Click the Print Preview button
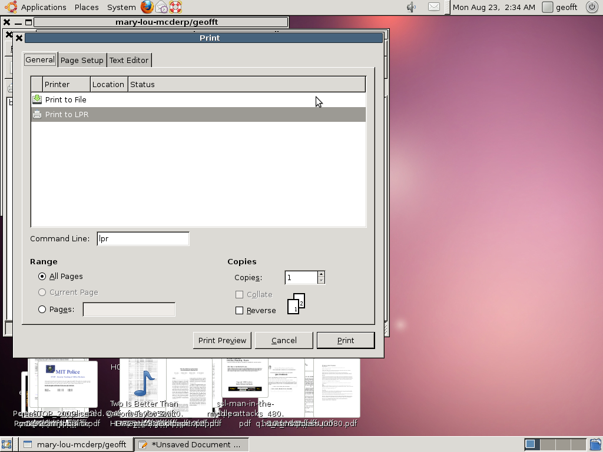603x452 pixels. click(x=222, y=340)
